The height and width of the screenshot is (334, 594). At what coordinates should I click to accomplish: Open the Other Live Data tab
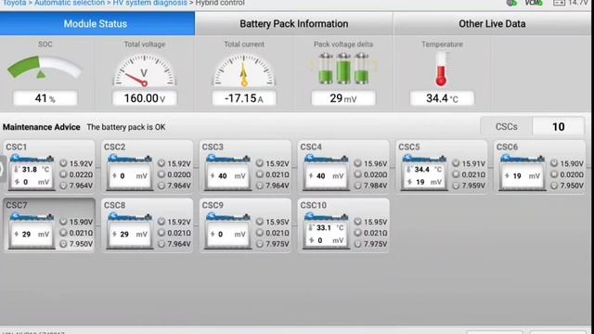(492, 23)
